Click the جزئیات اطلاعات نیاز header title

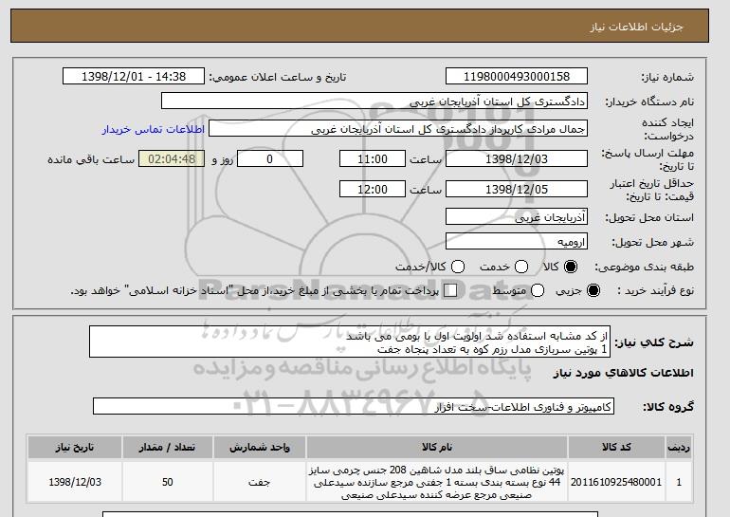point(636,27)
